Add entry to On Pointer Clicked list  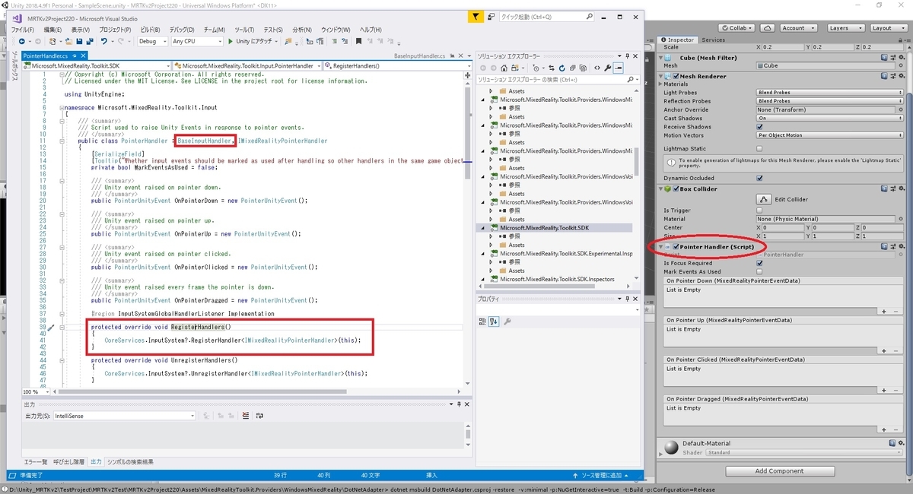(884, 390)
